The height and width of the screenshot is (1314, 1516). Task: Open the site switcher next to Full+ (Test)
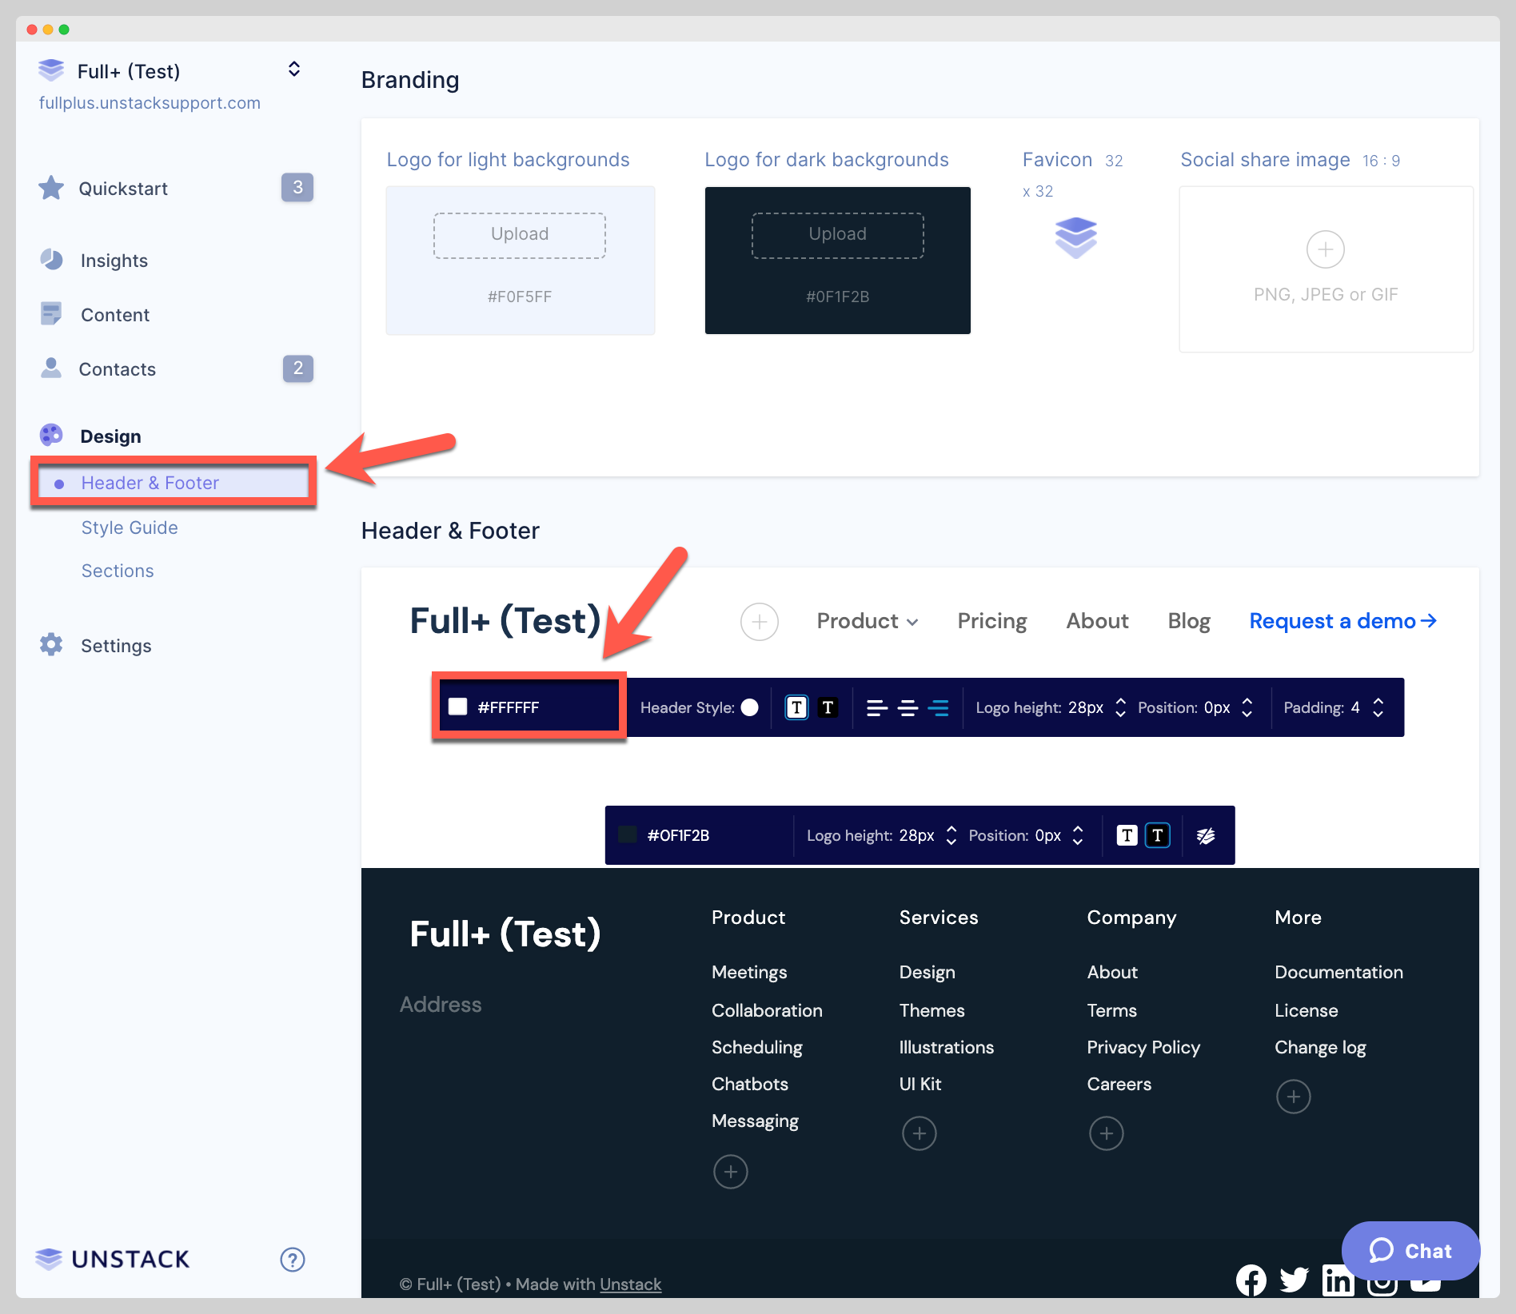pyautogui.click(x=293, y=69)
